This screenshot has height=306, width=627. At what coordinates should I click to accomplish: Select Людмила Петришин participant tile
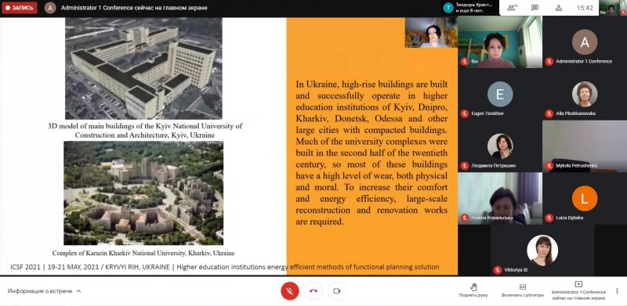[x=500, y=146]
